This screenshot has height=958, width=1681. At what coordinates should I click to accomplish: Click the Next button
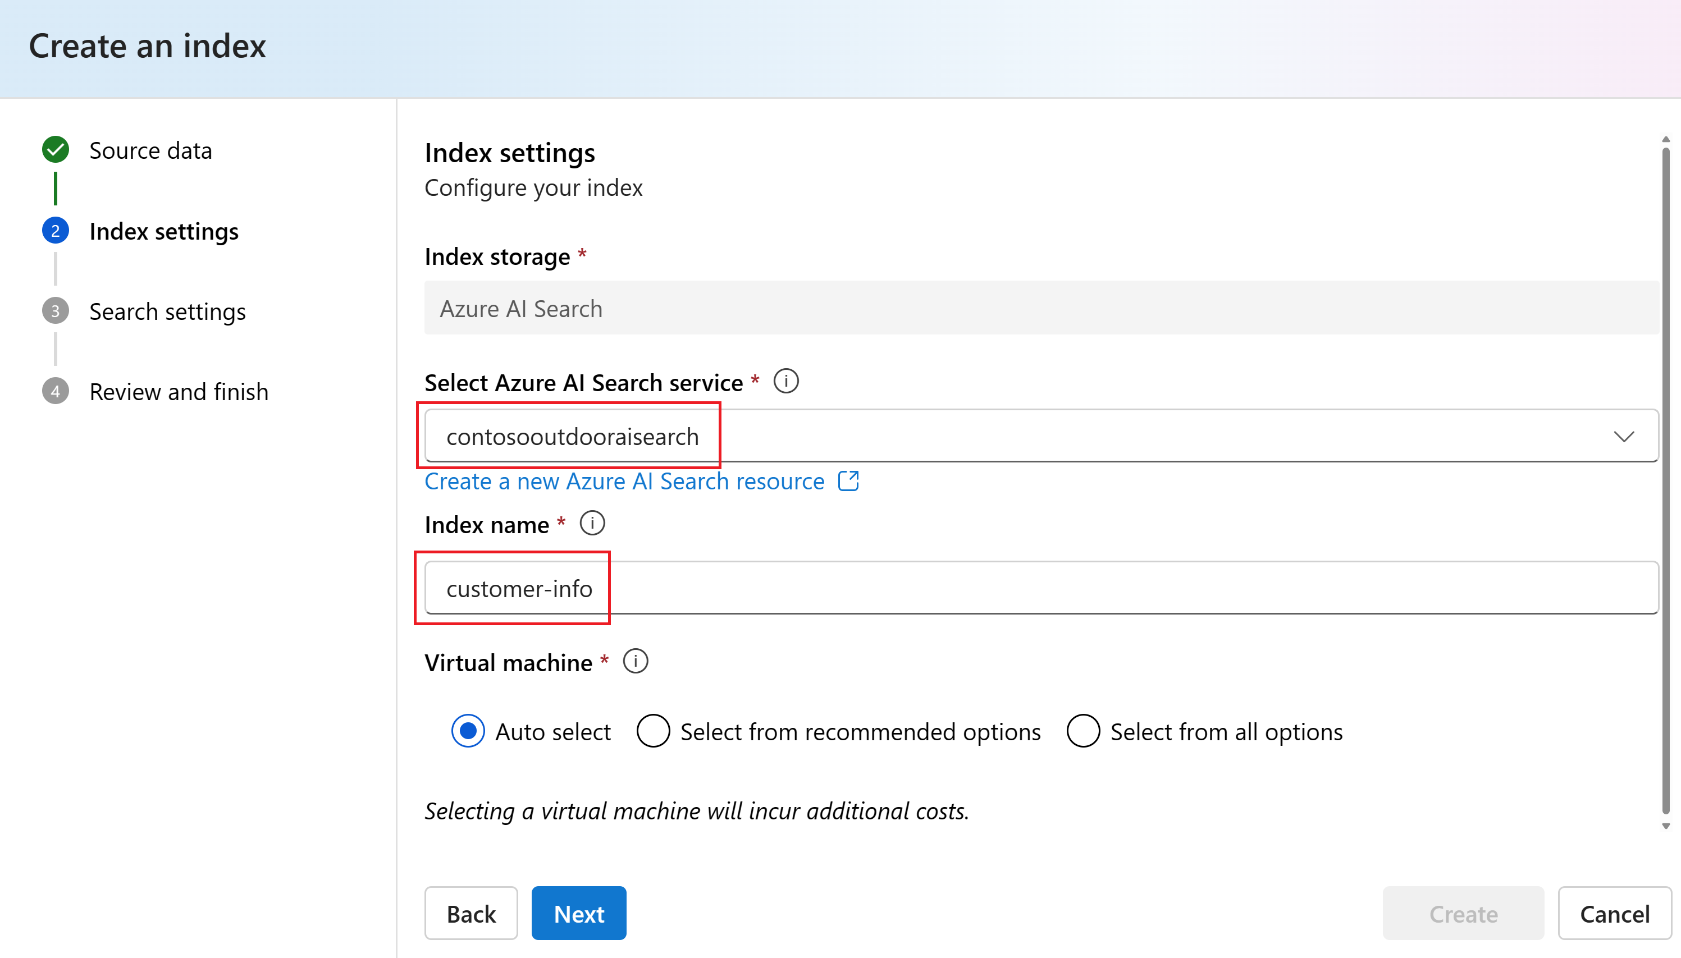point(579,913)
